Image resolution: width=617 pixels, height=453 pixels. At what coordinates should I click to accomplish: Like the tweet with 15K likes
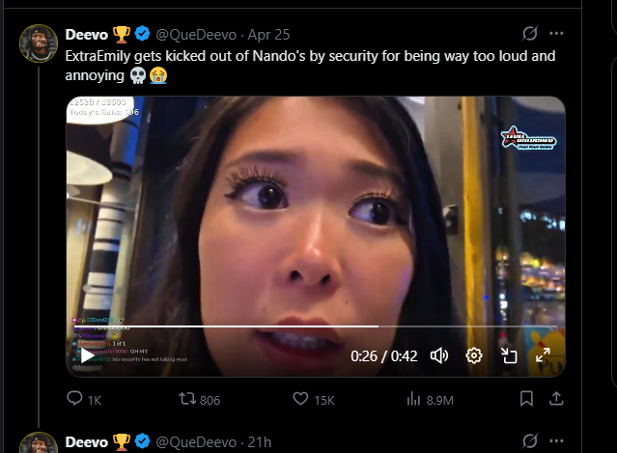coord(300,399)
